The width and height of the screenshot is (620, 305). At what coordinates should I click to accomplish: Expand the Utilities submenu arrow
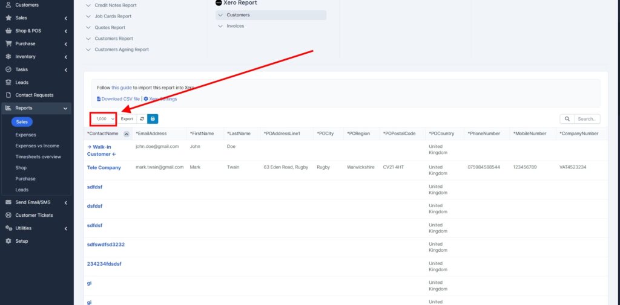(65, 228)
